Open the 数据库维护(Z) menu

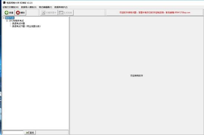pos(61,7)
